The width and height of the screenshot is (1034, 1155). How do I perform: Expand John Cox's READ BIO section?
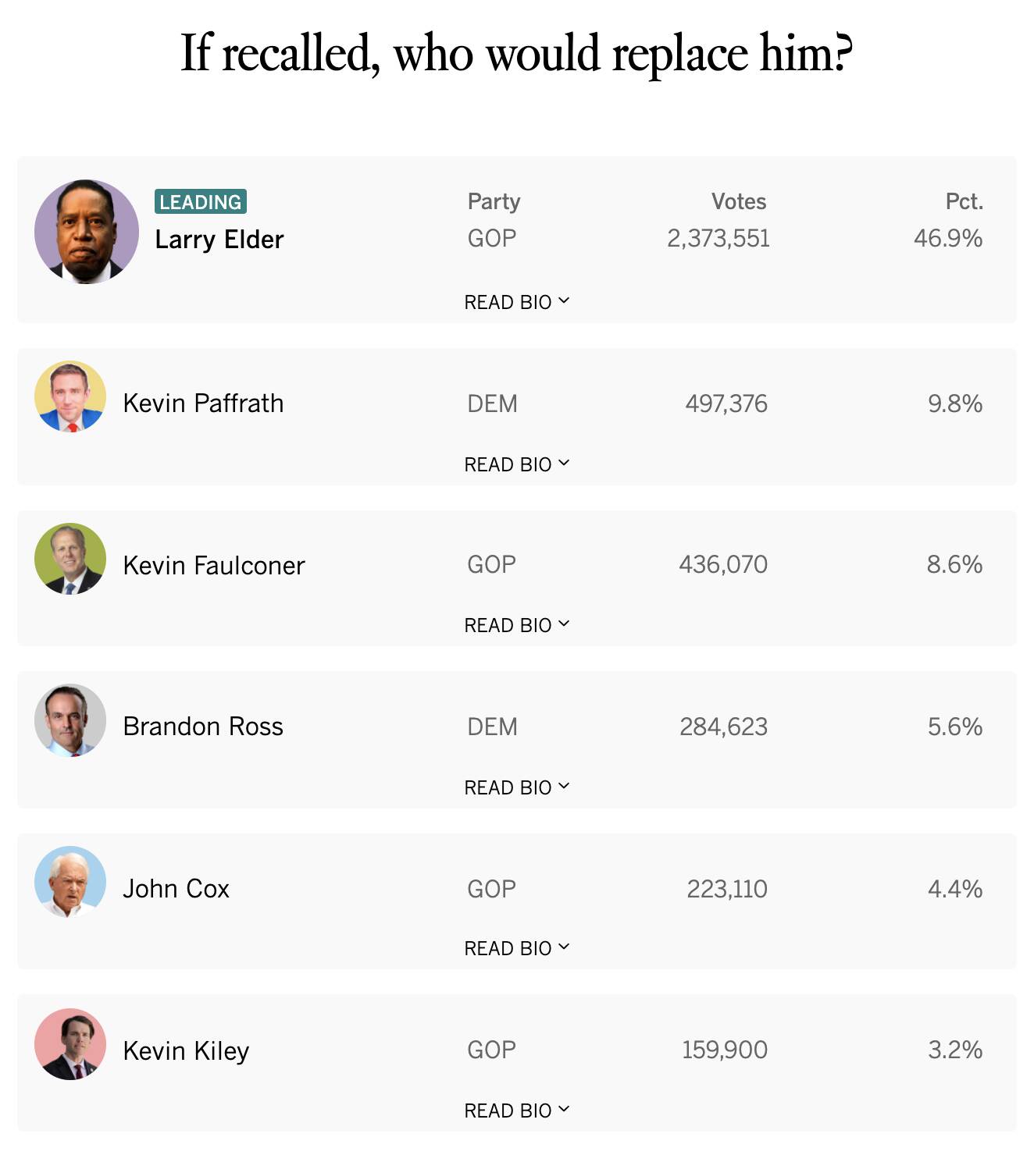(516, 948)
